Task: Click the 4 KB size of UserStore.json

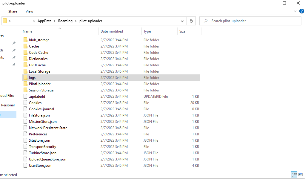Action: click(195, 165)
